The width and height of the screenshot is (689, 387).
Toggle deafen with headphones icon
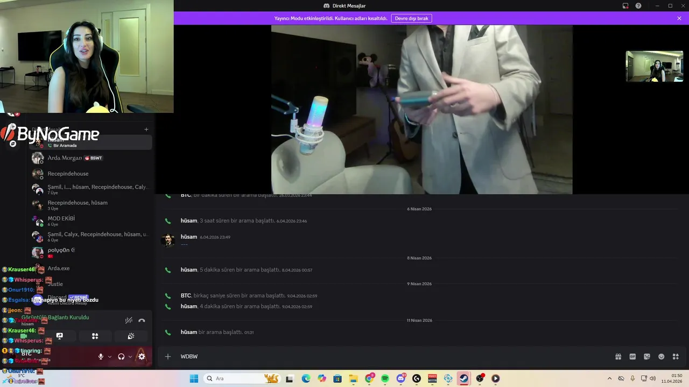coord(121,356)
